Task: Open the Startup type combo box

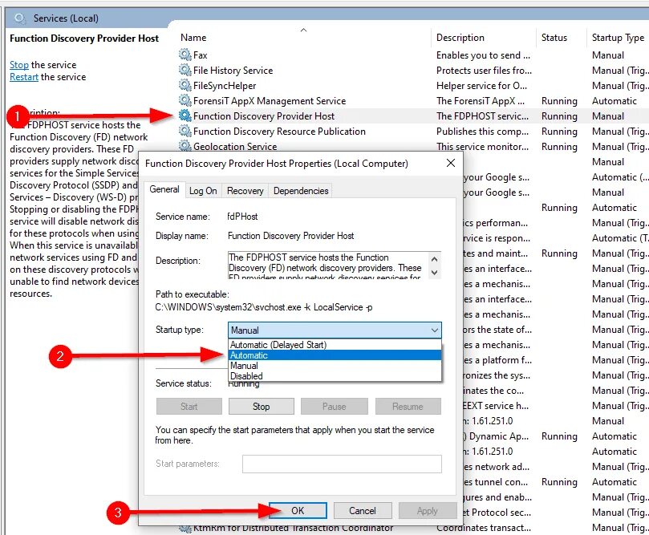Action: (x=335, y=330)
